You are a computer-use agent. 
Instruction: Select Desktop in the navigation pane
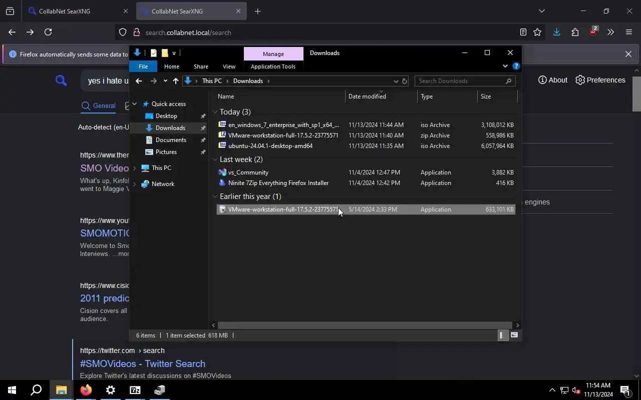166,116
